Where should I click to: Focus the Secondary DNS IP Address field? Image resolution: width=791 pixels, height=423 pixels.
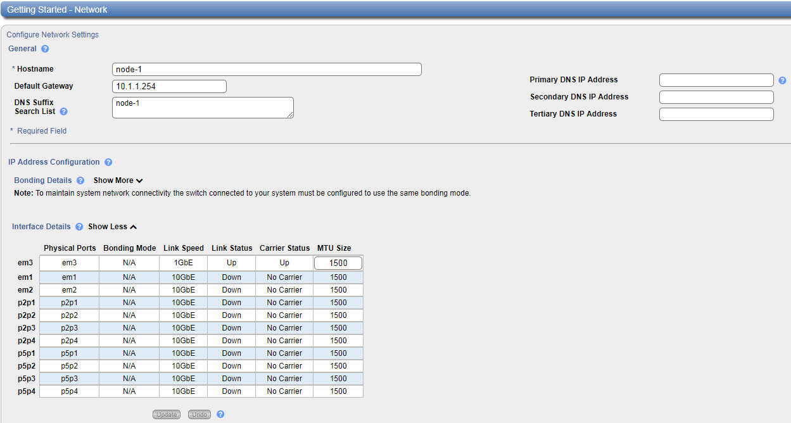(716, 97)
